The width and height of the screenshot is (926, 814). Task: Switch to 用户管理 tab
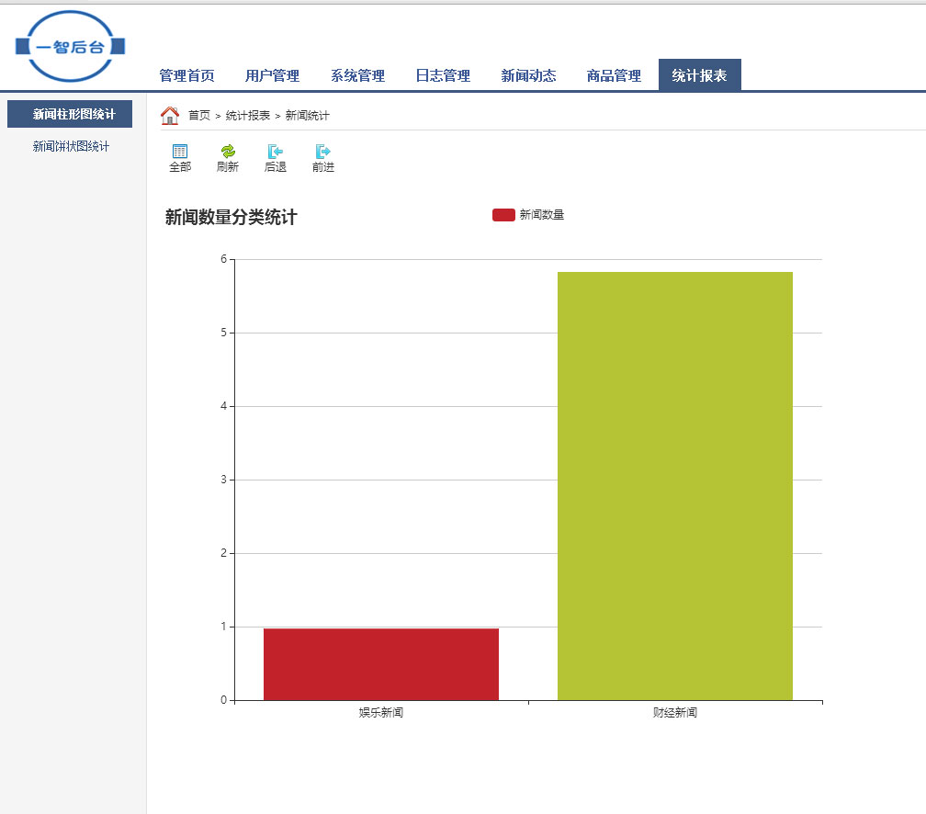tap(272, 76)
